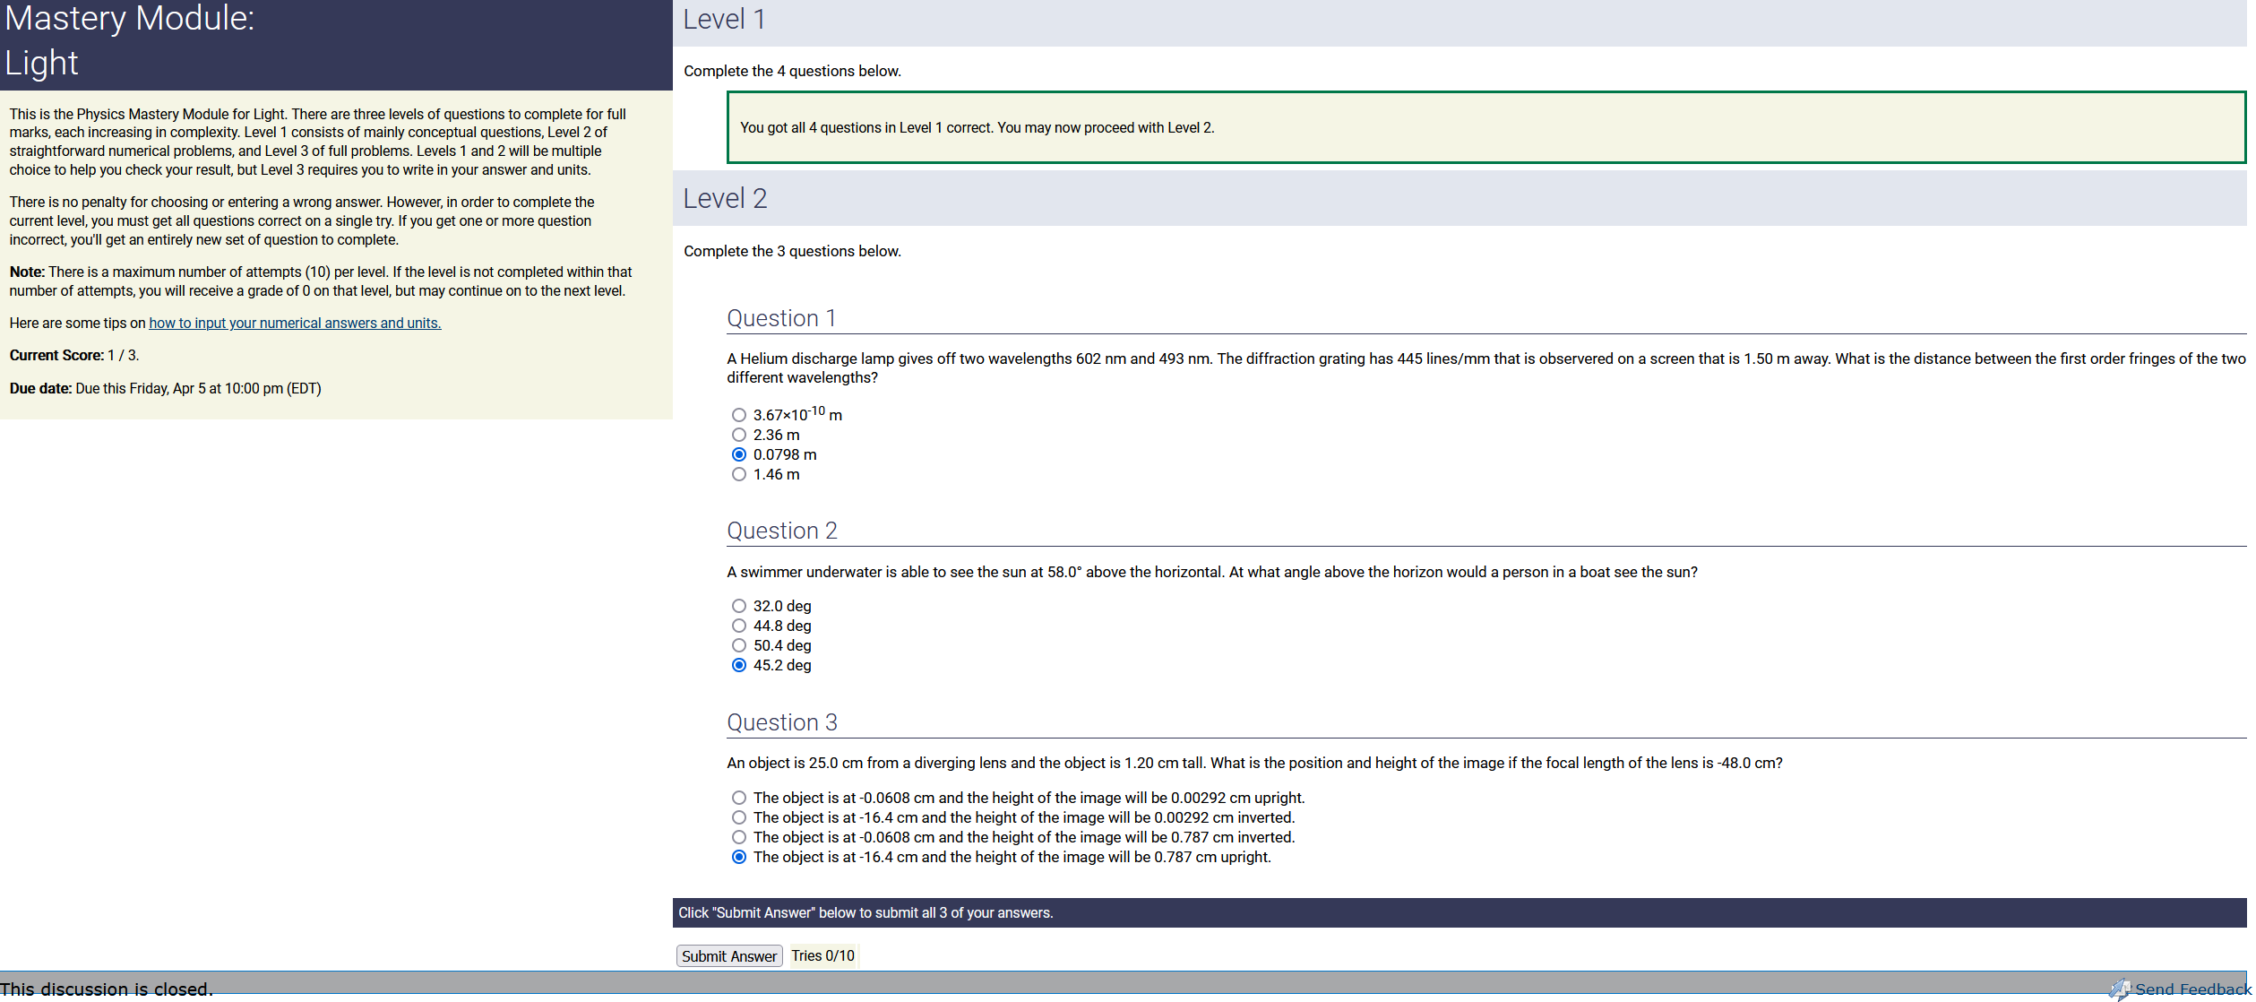This screenshot has width=2256, height=1002.
Task: Click the Level 2 section header
Action: (725, 198)
